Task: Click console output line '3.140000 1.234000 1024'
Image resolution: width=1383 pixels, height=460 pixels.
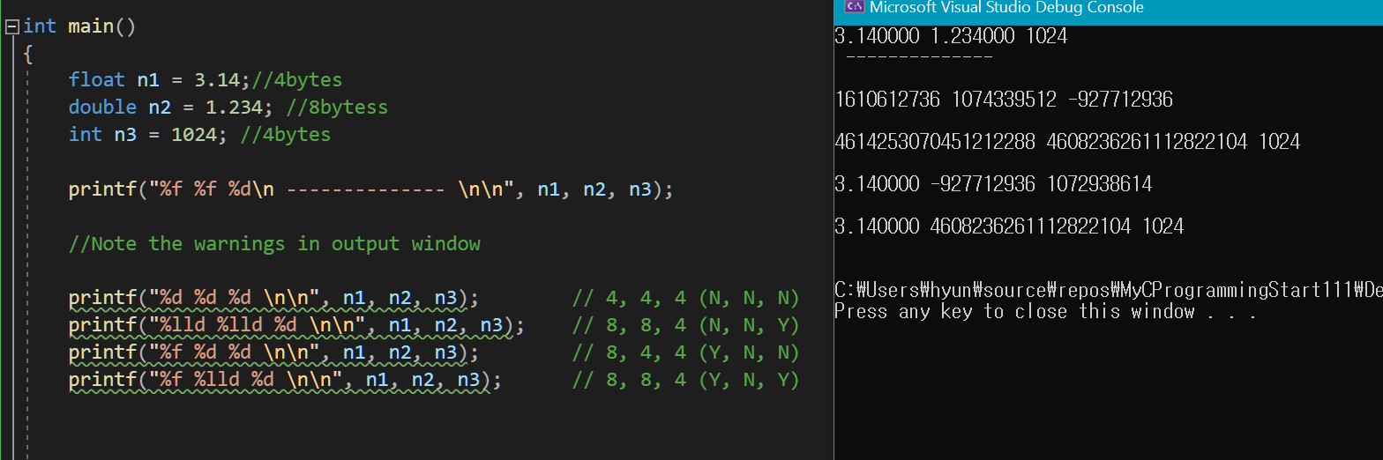Action: 951,36
